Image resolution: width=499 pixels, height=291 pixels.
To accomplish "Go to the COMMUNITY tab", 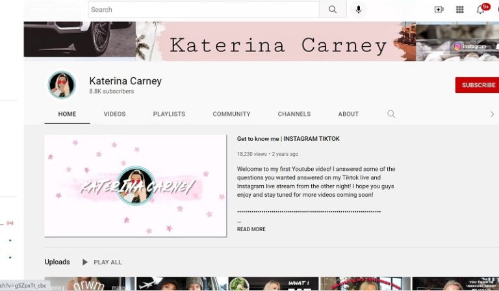I will (231, 114).
